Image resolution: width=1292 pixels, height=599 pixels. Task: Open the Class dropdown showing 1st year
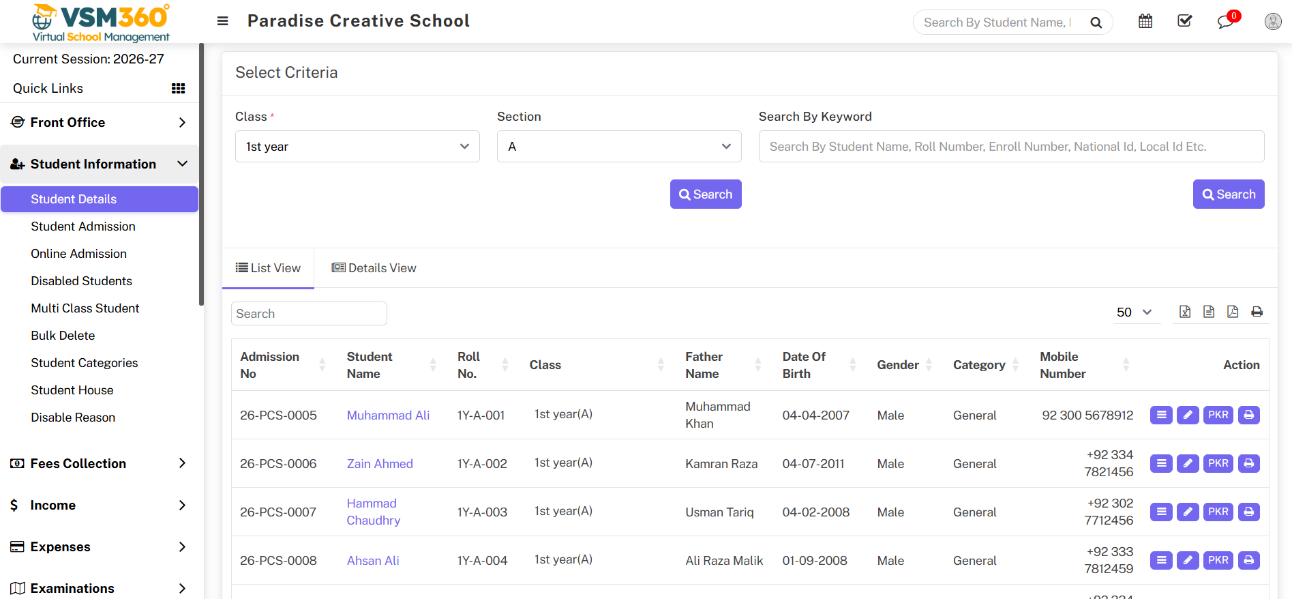pyautogui.click(x=357, y=147)
